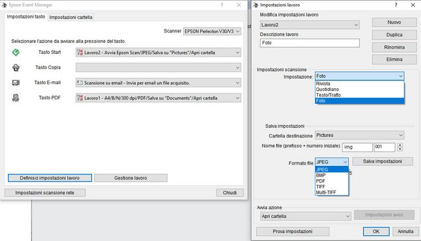This screenshot has width=421, height=241.
Task: Select Quotidiano from Impostazione list
Action: point(360,89)
